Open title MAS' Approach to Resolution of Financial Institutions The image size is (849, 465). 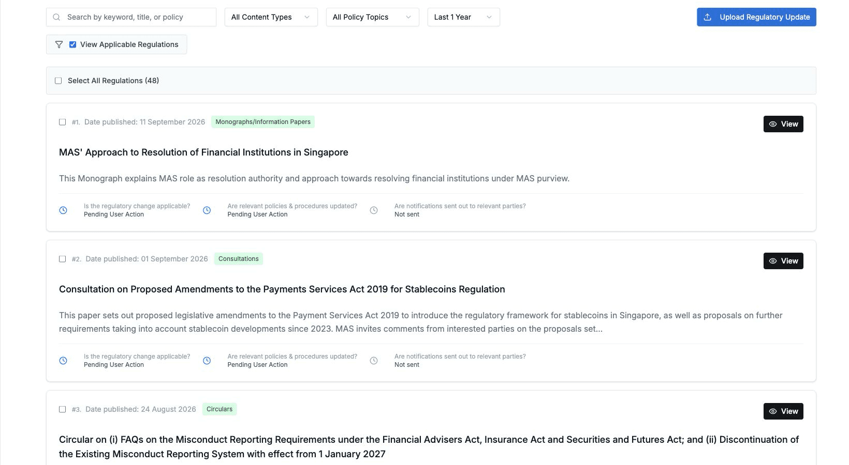203,152
